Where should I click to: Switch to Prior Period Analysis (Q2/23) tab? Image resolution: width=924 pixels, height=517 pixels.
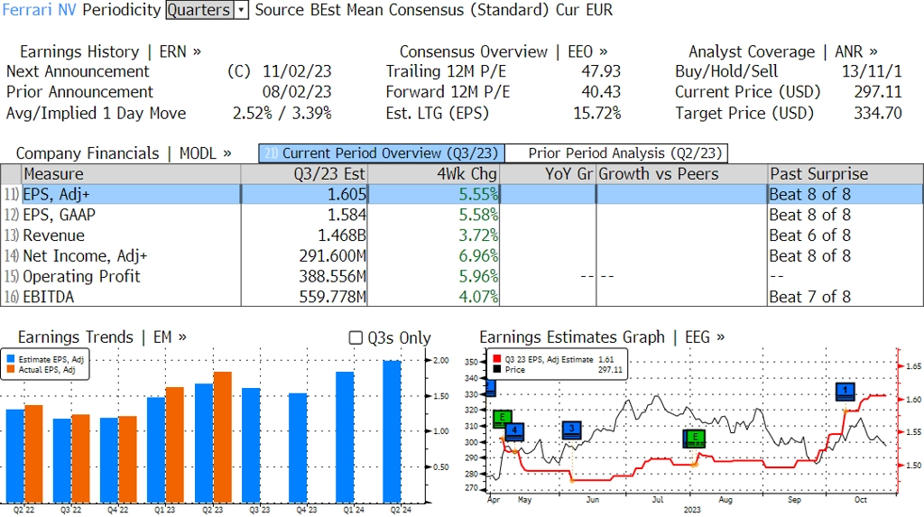click(x=617, y=153)
